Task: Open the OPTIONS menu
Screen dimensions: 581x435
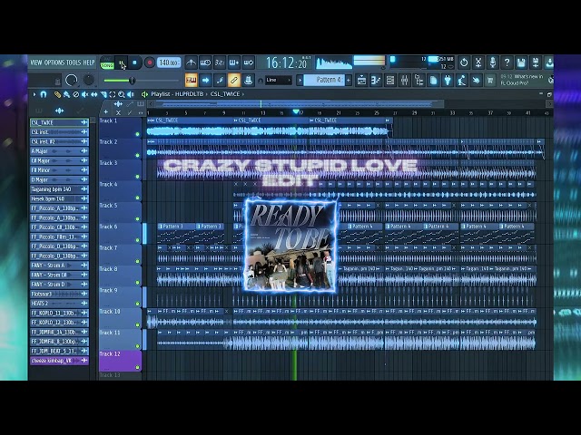Action: click(54, 63)
